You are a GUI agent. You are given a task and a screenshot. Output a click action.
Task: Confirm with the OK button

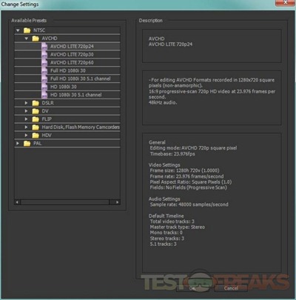(192, 288)
